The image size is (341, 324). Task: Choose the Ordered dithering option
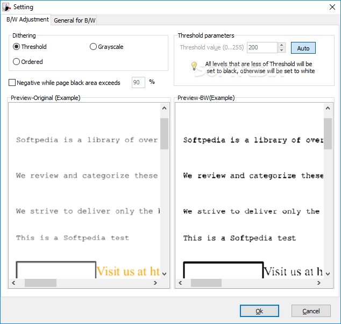pyautogui.click(x=28, y=62)
